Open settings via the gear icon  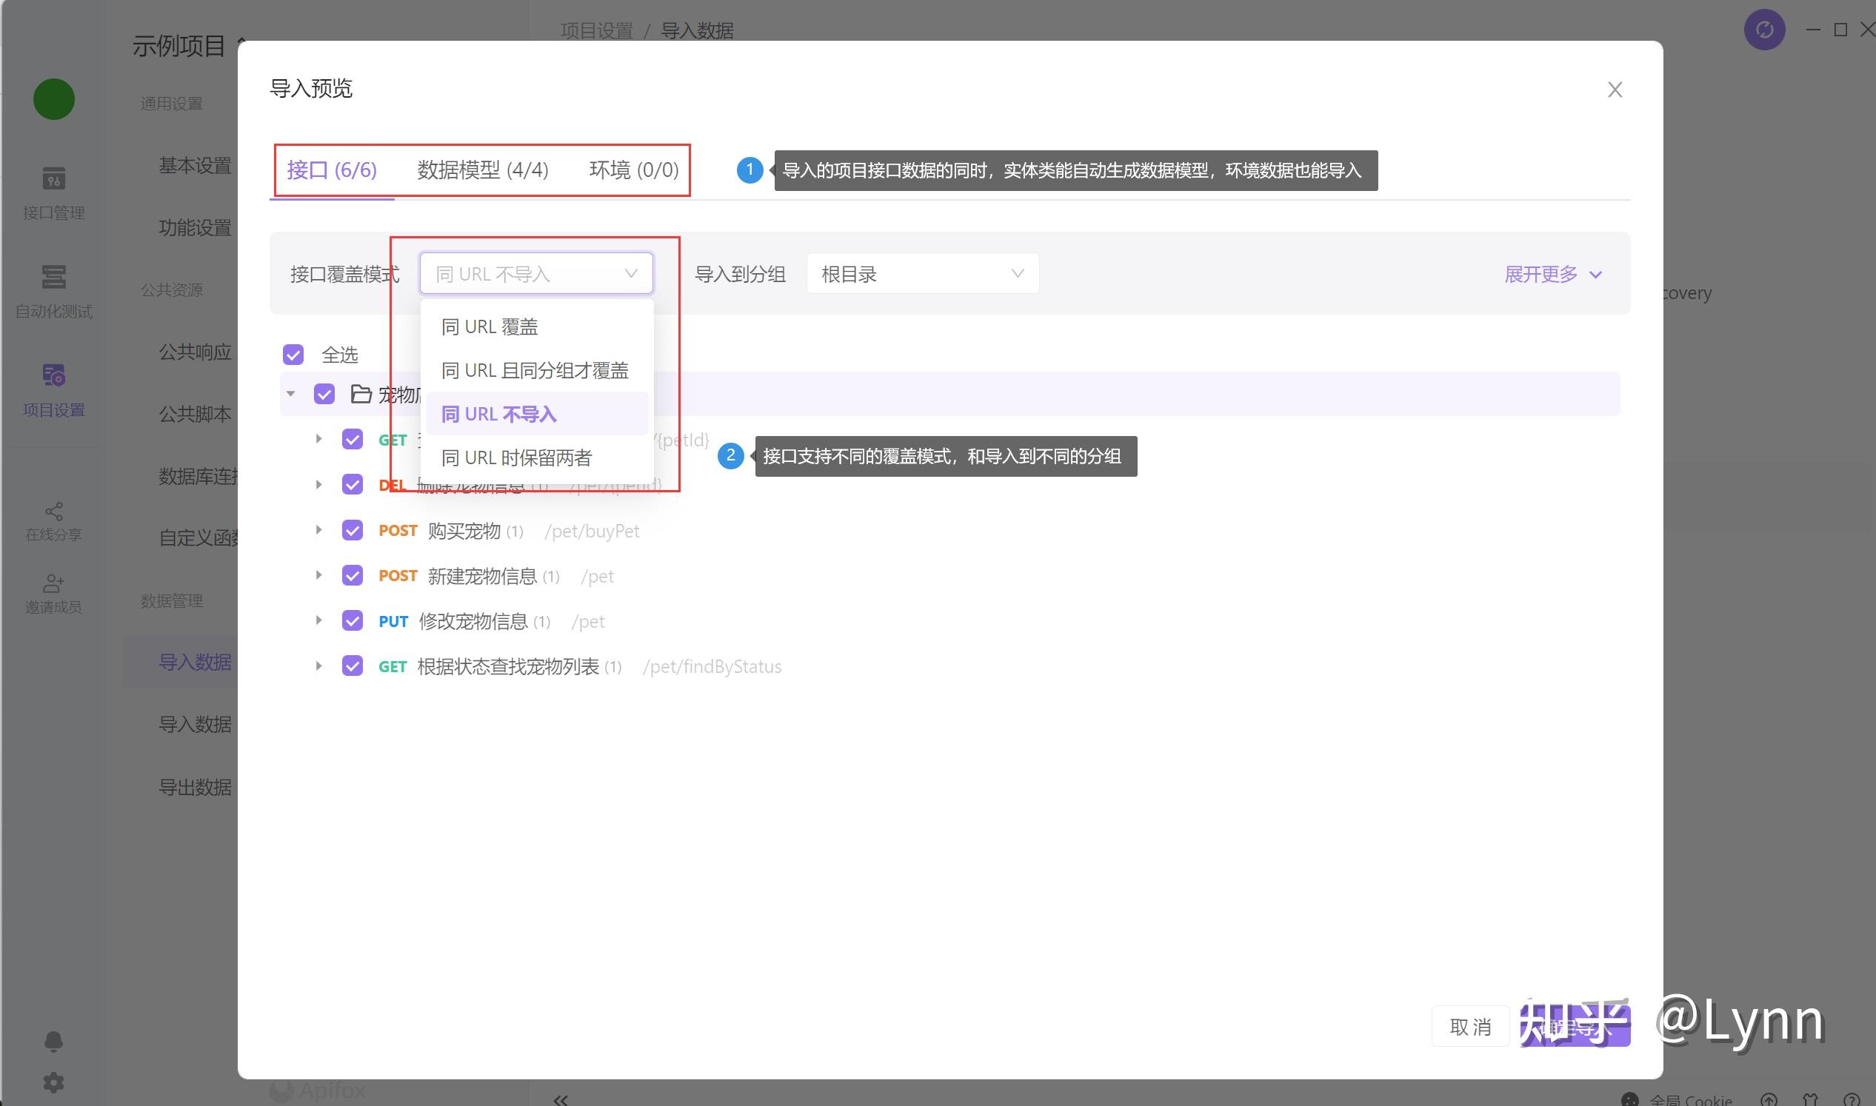(x=53, y=1082)
